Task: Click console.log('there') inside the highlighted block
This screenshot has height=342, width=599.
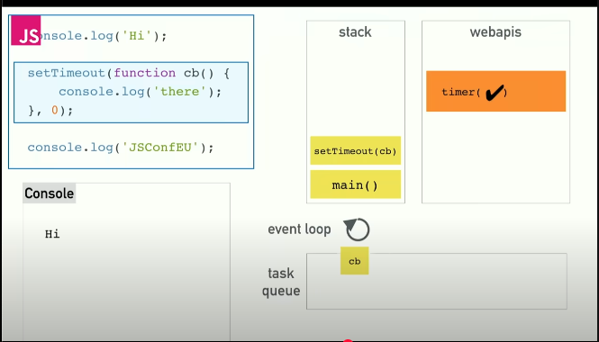Action: 140,92
